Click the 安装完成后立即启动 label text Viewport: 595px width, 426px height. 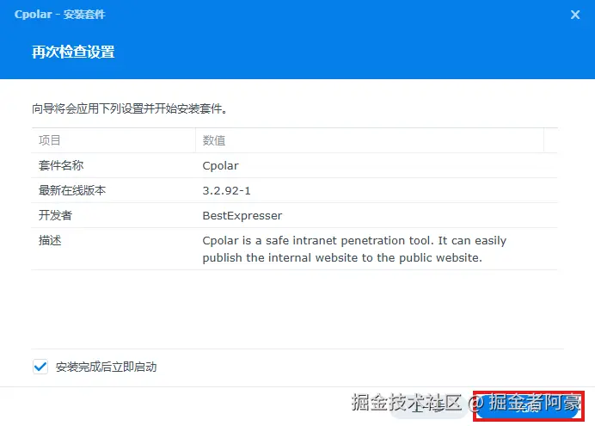click(x=107, y=367)
